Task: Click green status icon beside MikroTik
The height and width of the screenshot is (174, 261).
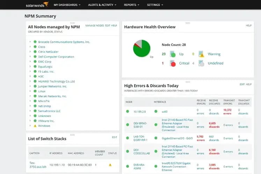Action: [x=35, y=101]
